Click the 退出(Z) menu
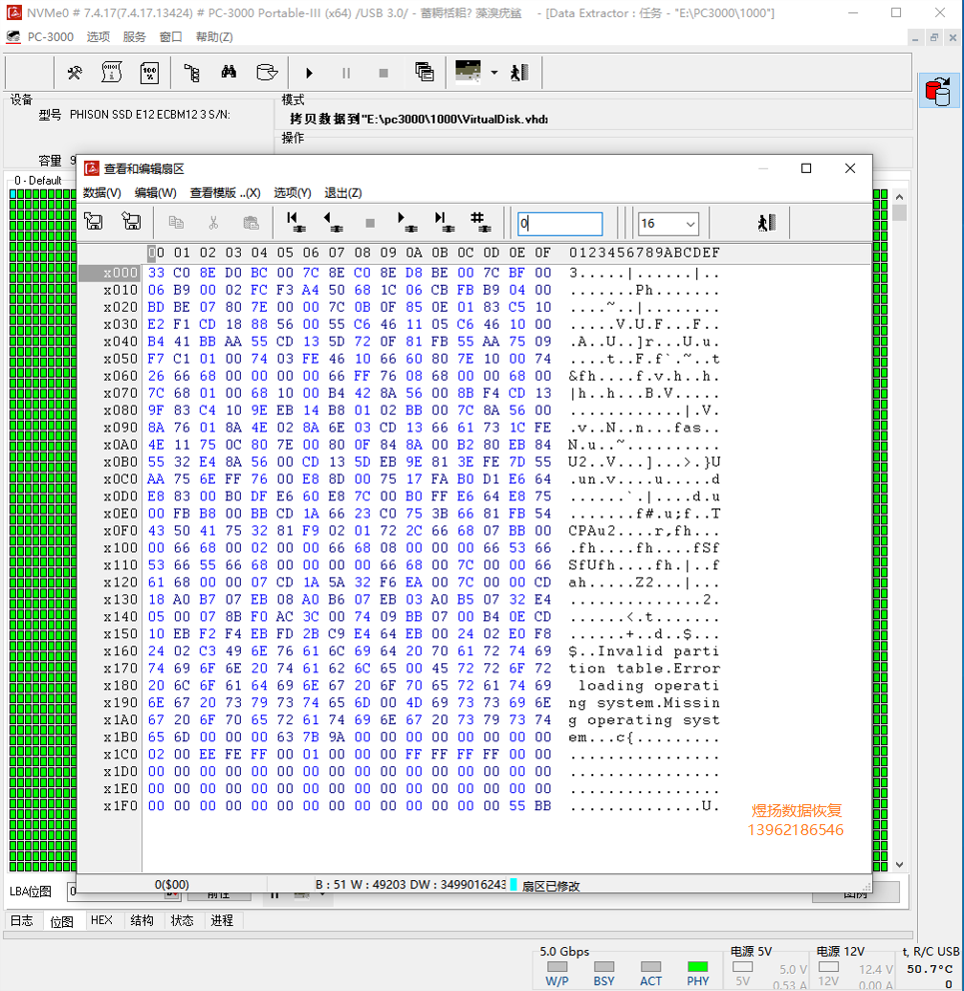The height and width of the screenshot is (991, 964). 343,193
